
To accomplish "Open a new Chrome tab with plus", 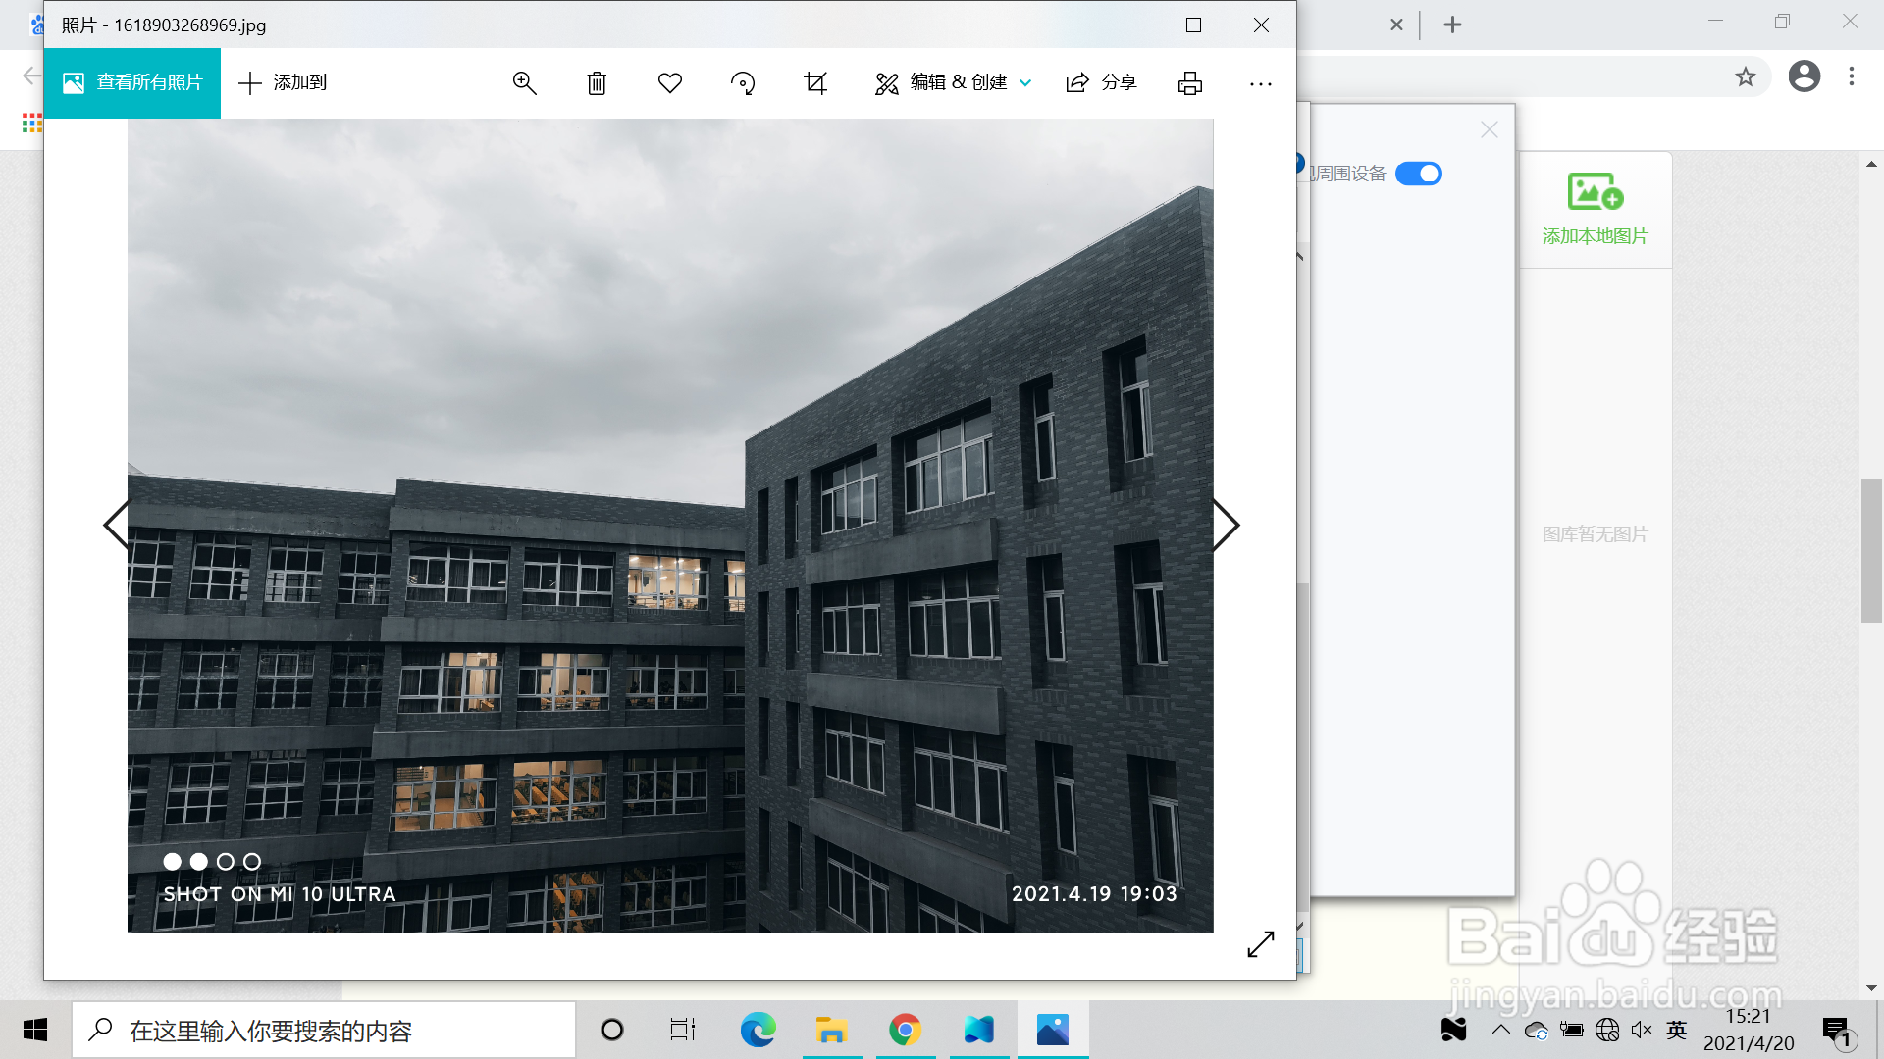I will click(1453, 25).
